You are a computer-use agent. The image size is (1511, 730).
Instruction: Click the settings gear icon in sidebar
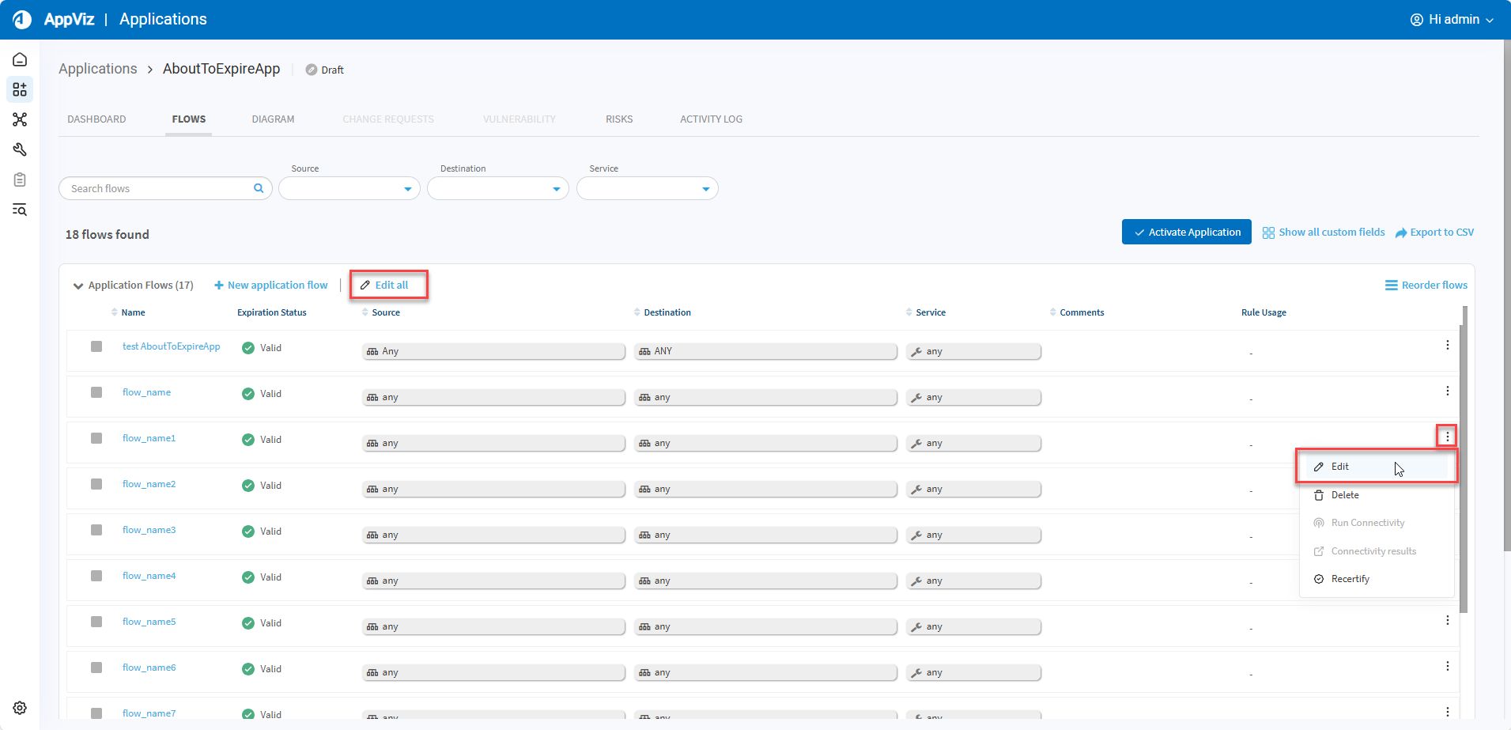(x=20, y=708)
